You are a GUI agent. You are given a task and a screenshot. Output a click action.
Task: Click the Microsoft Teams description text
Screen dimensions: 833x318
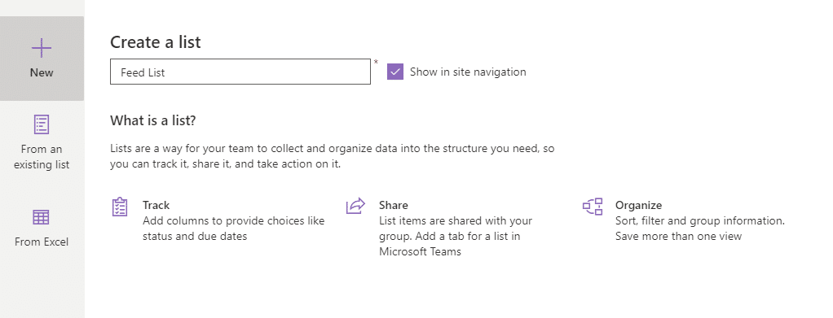pos(421,252)
